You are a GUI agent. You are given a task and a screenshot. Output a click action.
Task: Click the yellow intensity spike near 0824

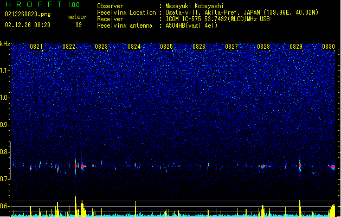coord(136,208)
